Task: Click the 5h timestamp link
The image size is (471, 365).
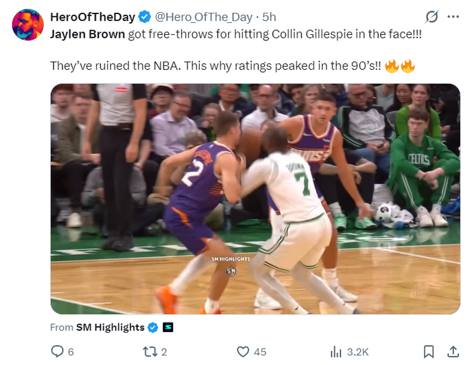Action: click(x=269, y=17)
